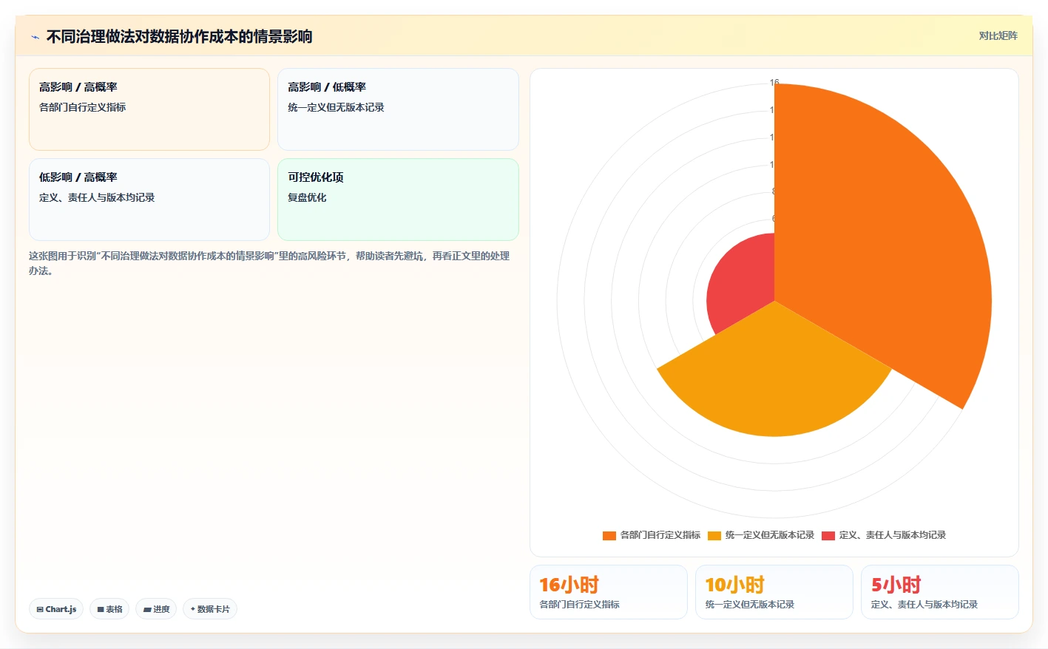Toggle legend swatch for 统一定义但无版本记录
Viewport: 1048px width, 649px height.
(714, 535)
